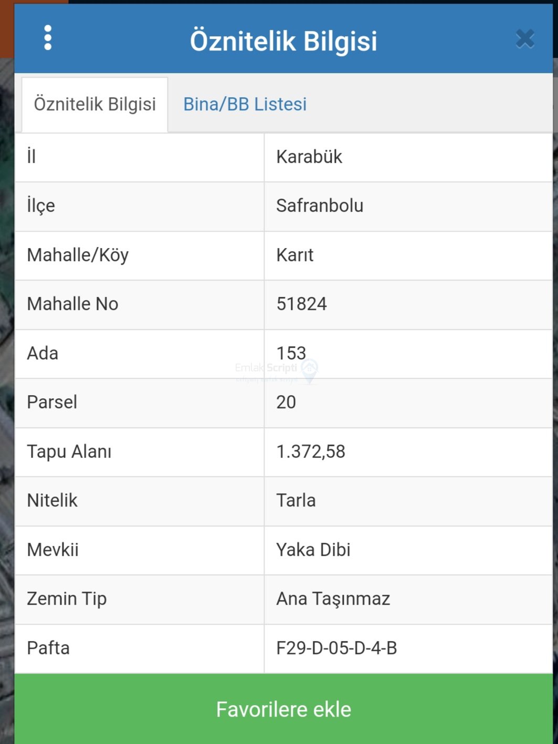The width and height of the screenshot is (558, 744).
Task: Click the Nitelik value Tarla
Action: click(x=296, y=500)
